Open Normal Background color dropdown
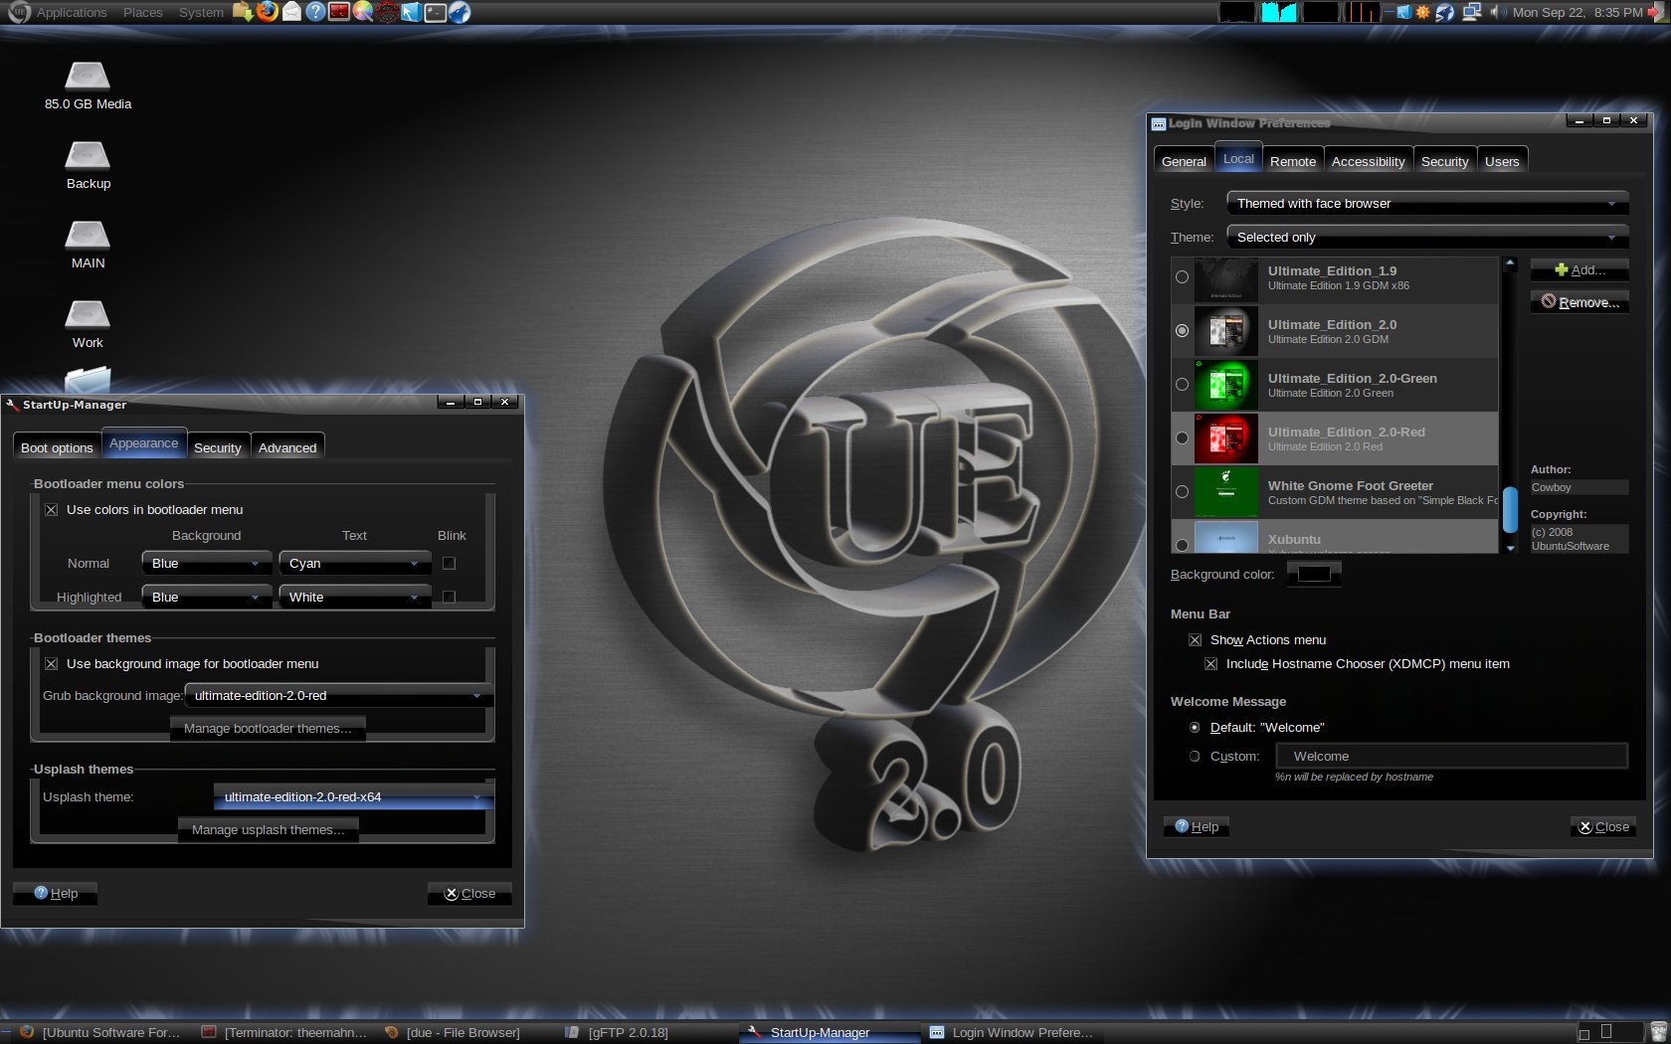The height and width of the screenshot is (1044, 1671). coord(207,563)
